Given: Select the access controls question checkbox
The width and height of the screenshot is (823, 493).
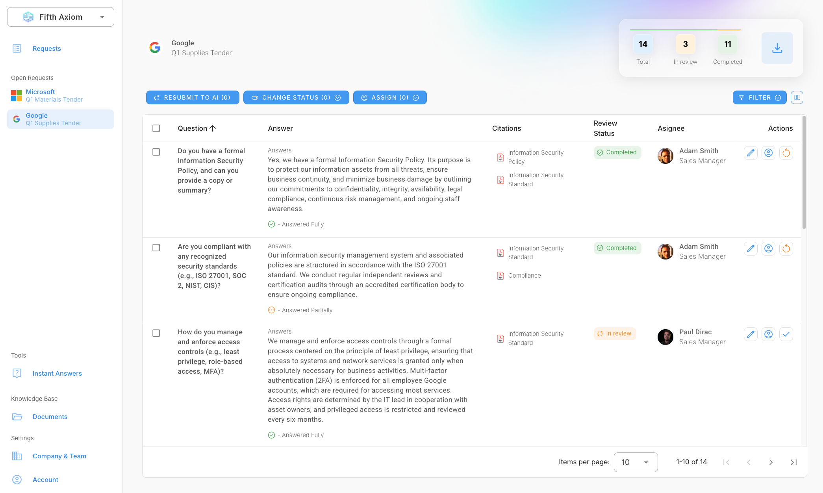Looking at the screenshot, I should point(156,333).
